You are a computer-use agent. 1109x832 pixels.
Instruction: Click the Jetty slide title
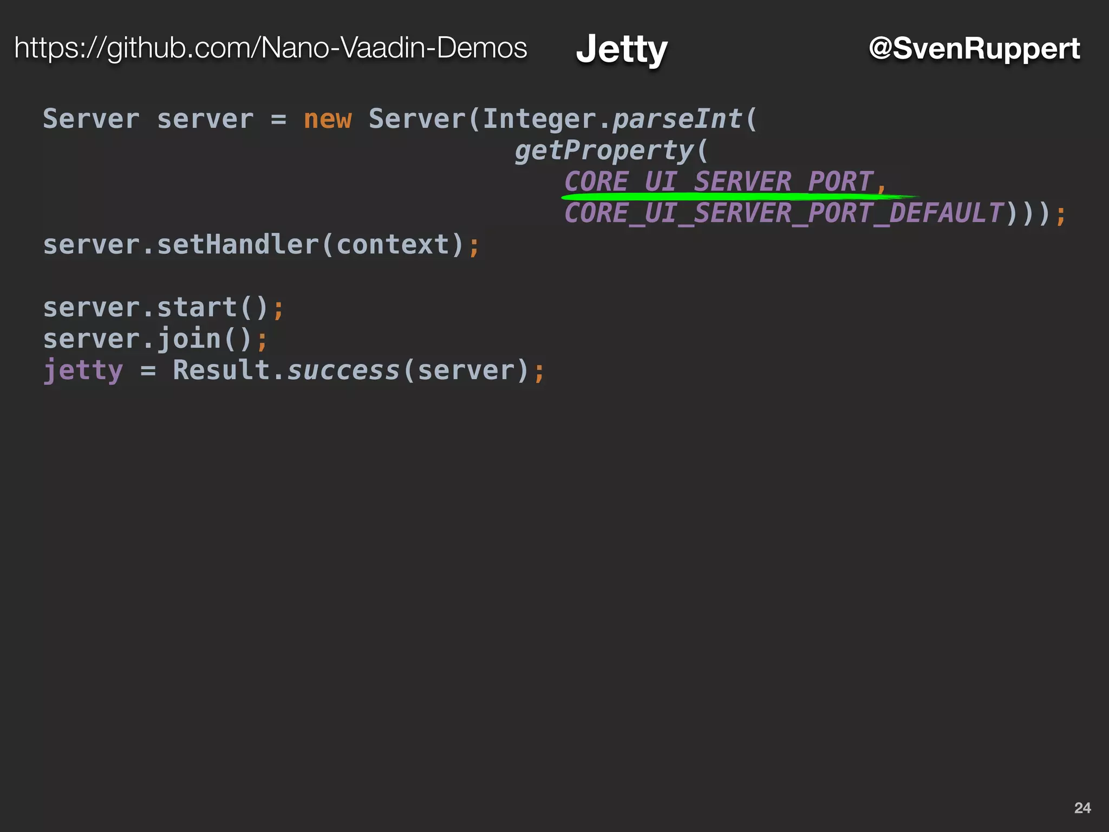pos(622,49)
